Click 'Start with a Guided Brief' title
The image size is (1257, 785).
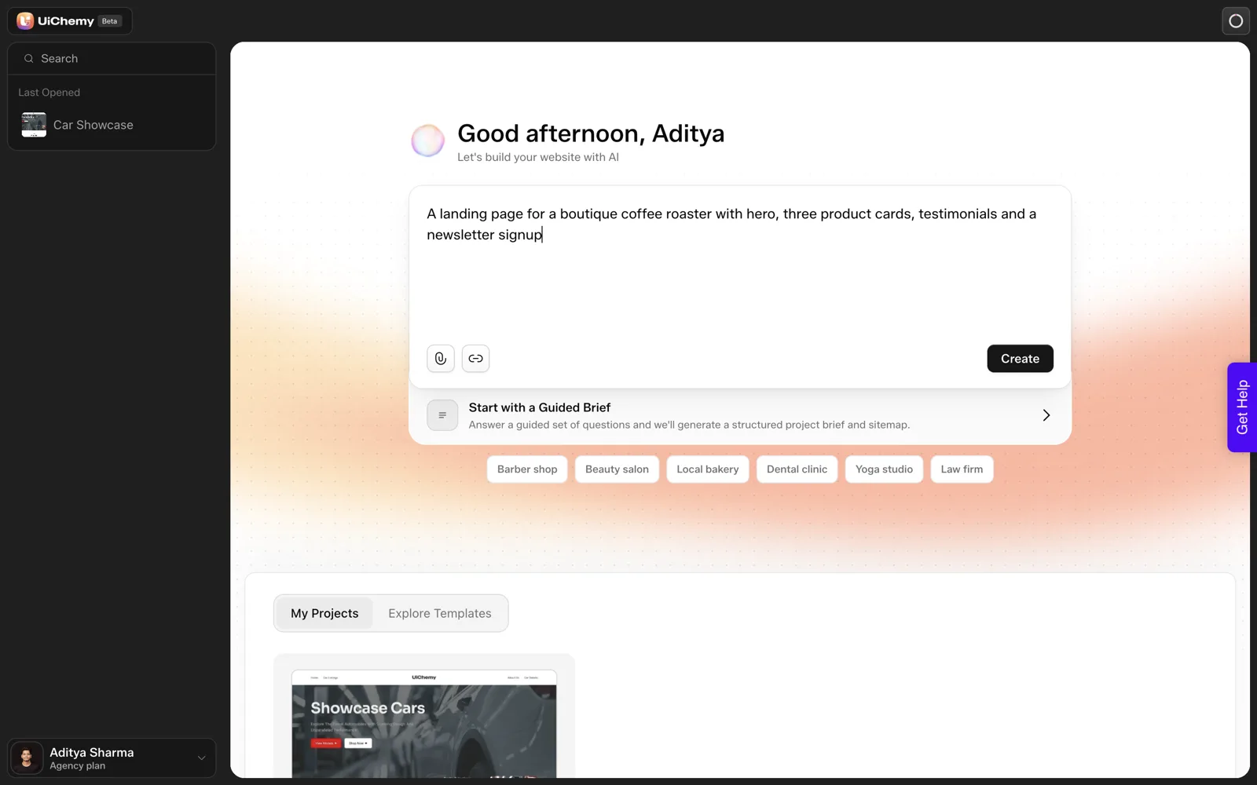[540, 407]
